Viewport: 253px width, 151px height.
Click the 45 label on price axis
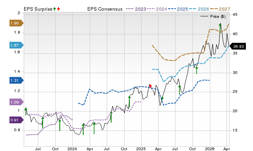pos(235,15)
